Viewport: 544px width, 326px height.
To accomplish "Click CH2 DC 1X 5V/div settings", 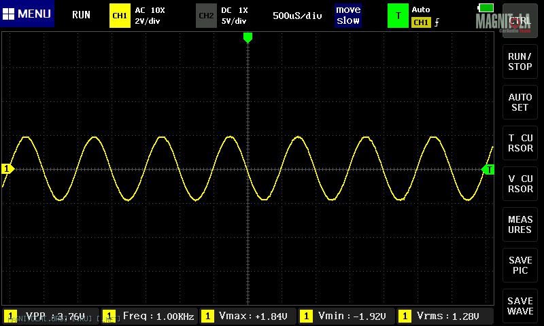I will [x=235, y=16].
